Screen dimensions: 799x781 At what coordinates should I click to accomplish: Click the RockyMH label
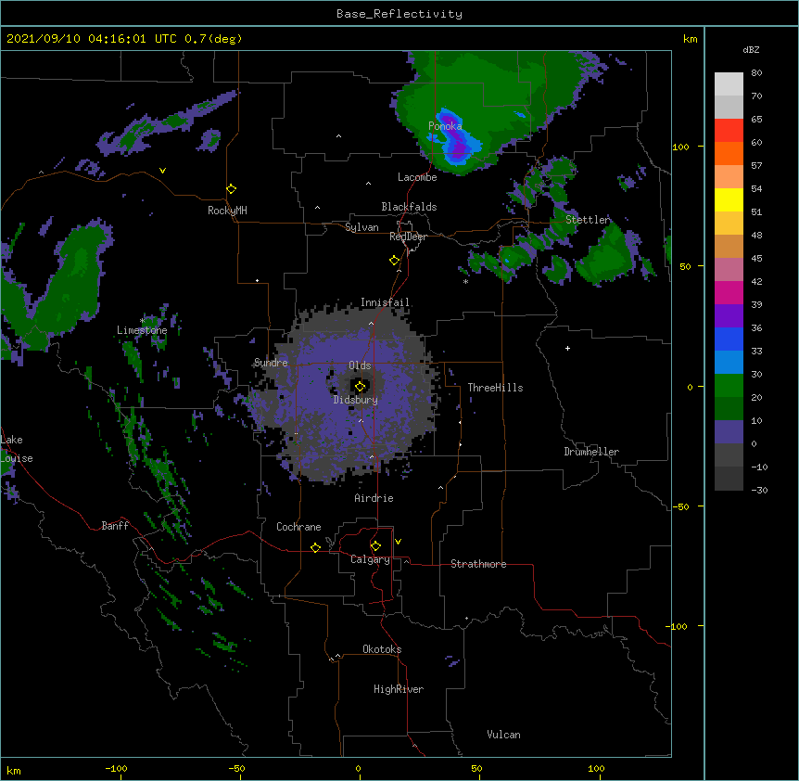(227, 211)
